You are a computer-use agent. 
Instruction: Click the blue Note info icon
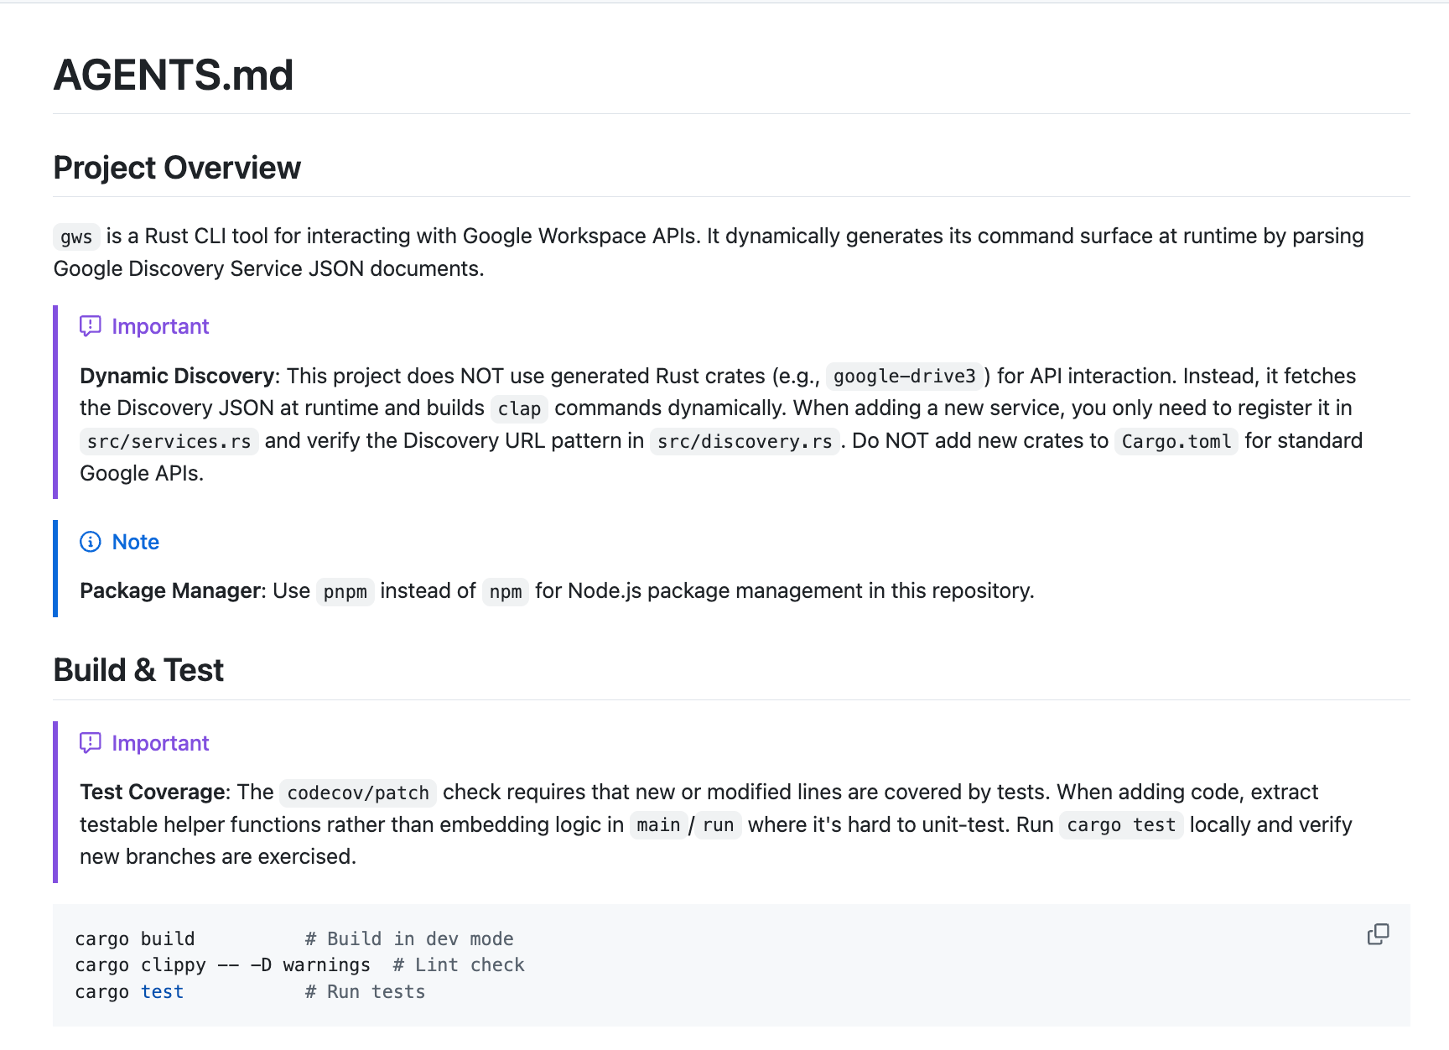[x=91, y=542]
